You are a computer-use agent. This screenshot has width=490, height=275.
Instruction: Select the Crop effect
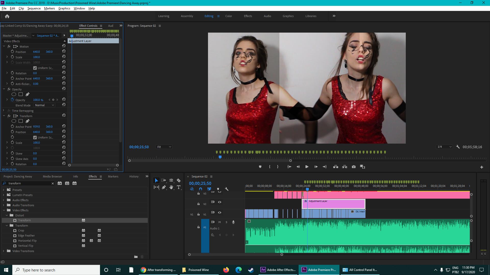21,230
